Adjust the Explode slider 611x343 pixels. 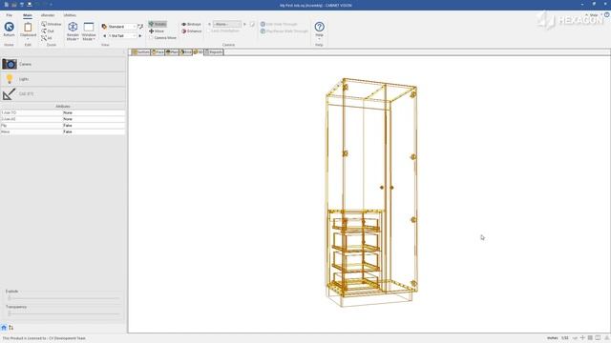coord(63,298)
